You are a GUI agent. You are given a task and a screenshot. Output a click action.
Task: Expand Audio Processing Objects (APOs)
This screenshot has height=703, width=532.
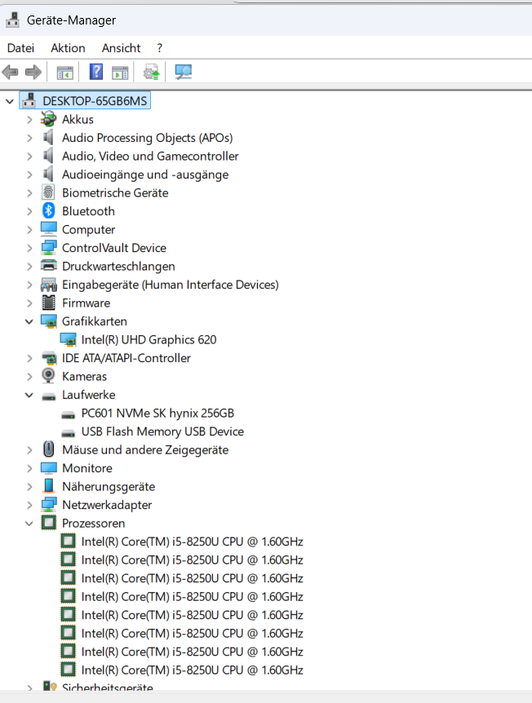[x=29, y=138]
